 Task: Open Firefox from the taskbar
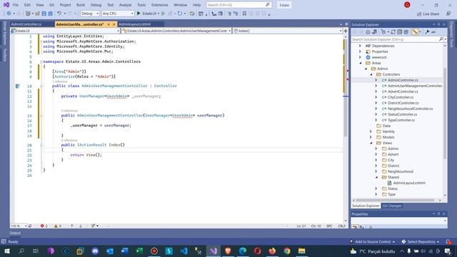point(272,251)
